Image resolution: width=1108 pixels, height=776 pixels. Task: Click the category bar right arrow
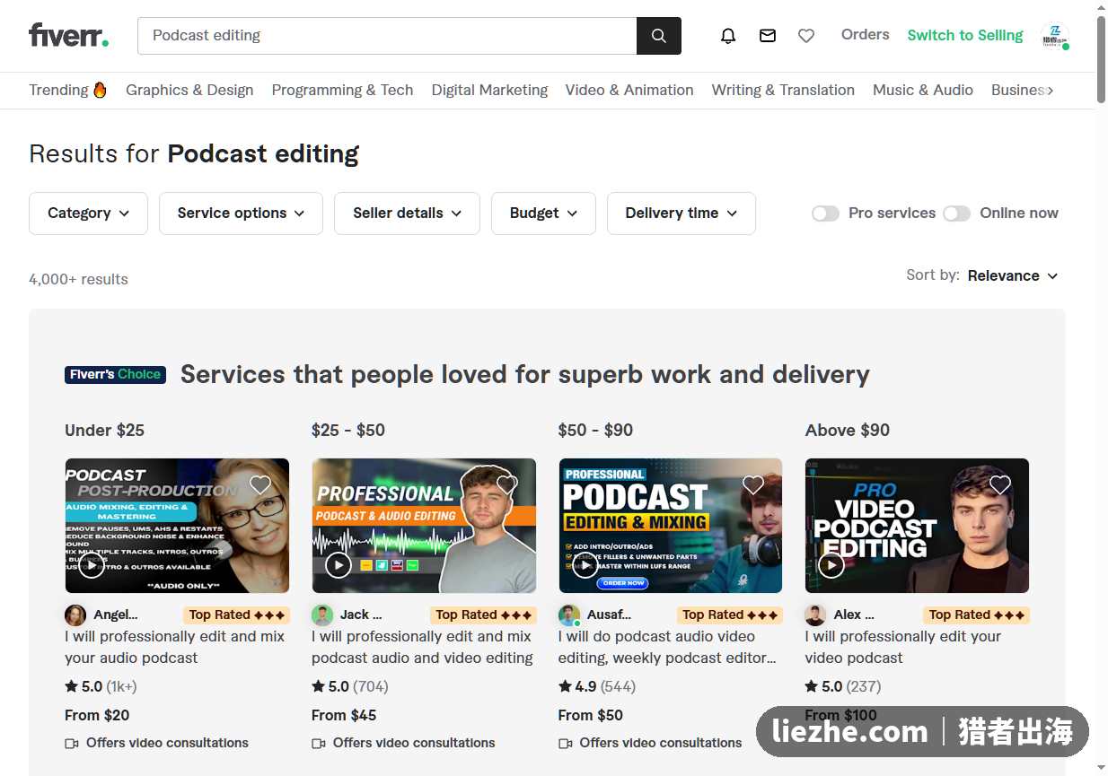click(1051, 91)
